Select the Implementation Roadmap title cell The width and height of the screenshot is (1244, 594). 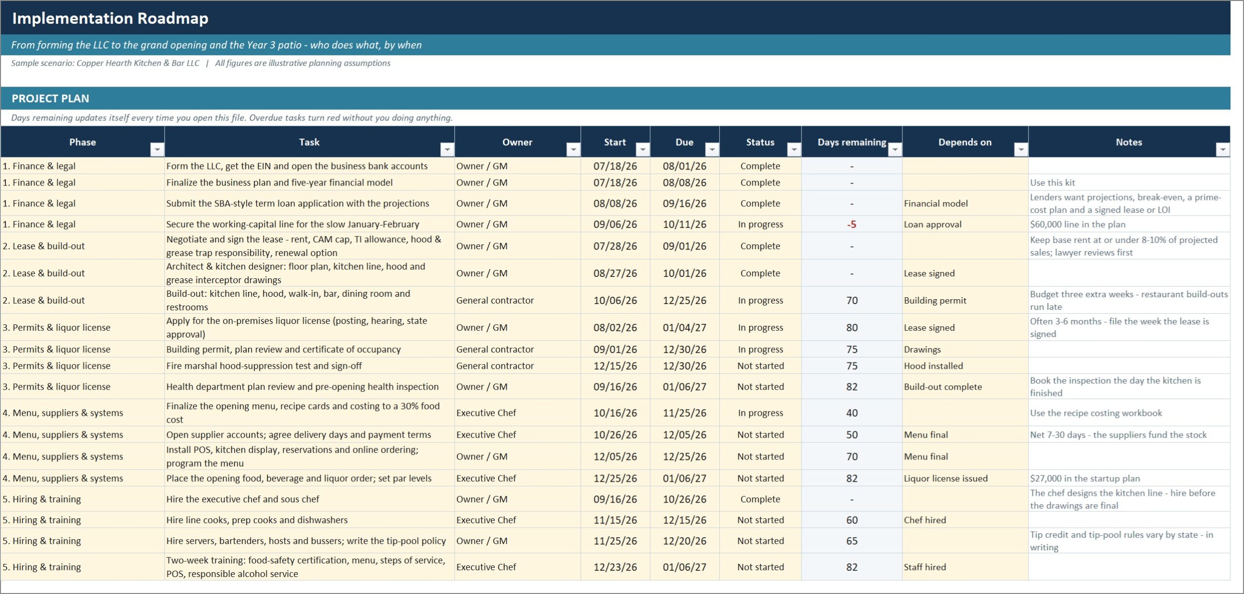(615, 18)
